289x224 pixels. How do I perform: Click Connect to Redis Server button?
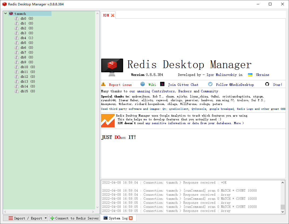point(74,218)
